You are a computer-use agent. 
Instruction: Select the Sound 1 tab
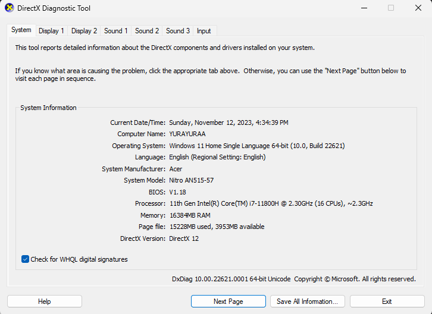point(116,31)
